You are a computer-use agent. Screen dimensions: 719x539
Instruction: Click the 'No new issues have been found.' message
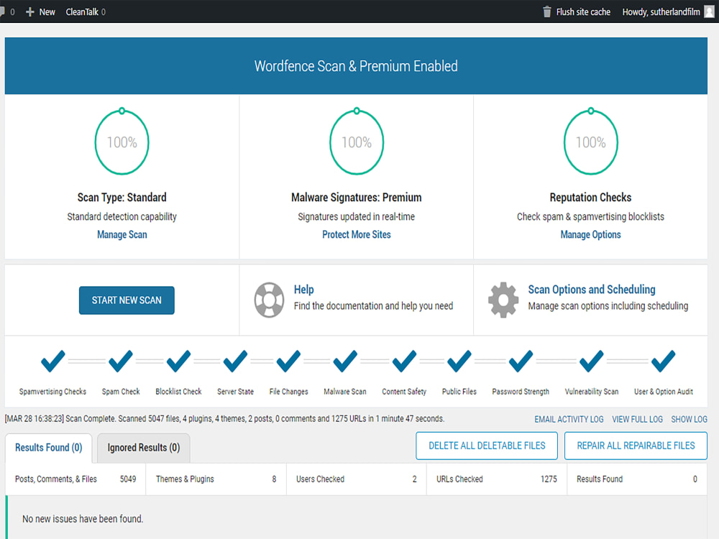pyautogui.click(x=83, y=519)
